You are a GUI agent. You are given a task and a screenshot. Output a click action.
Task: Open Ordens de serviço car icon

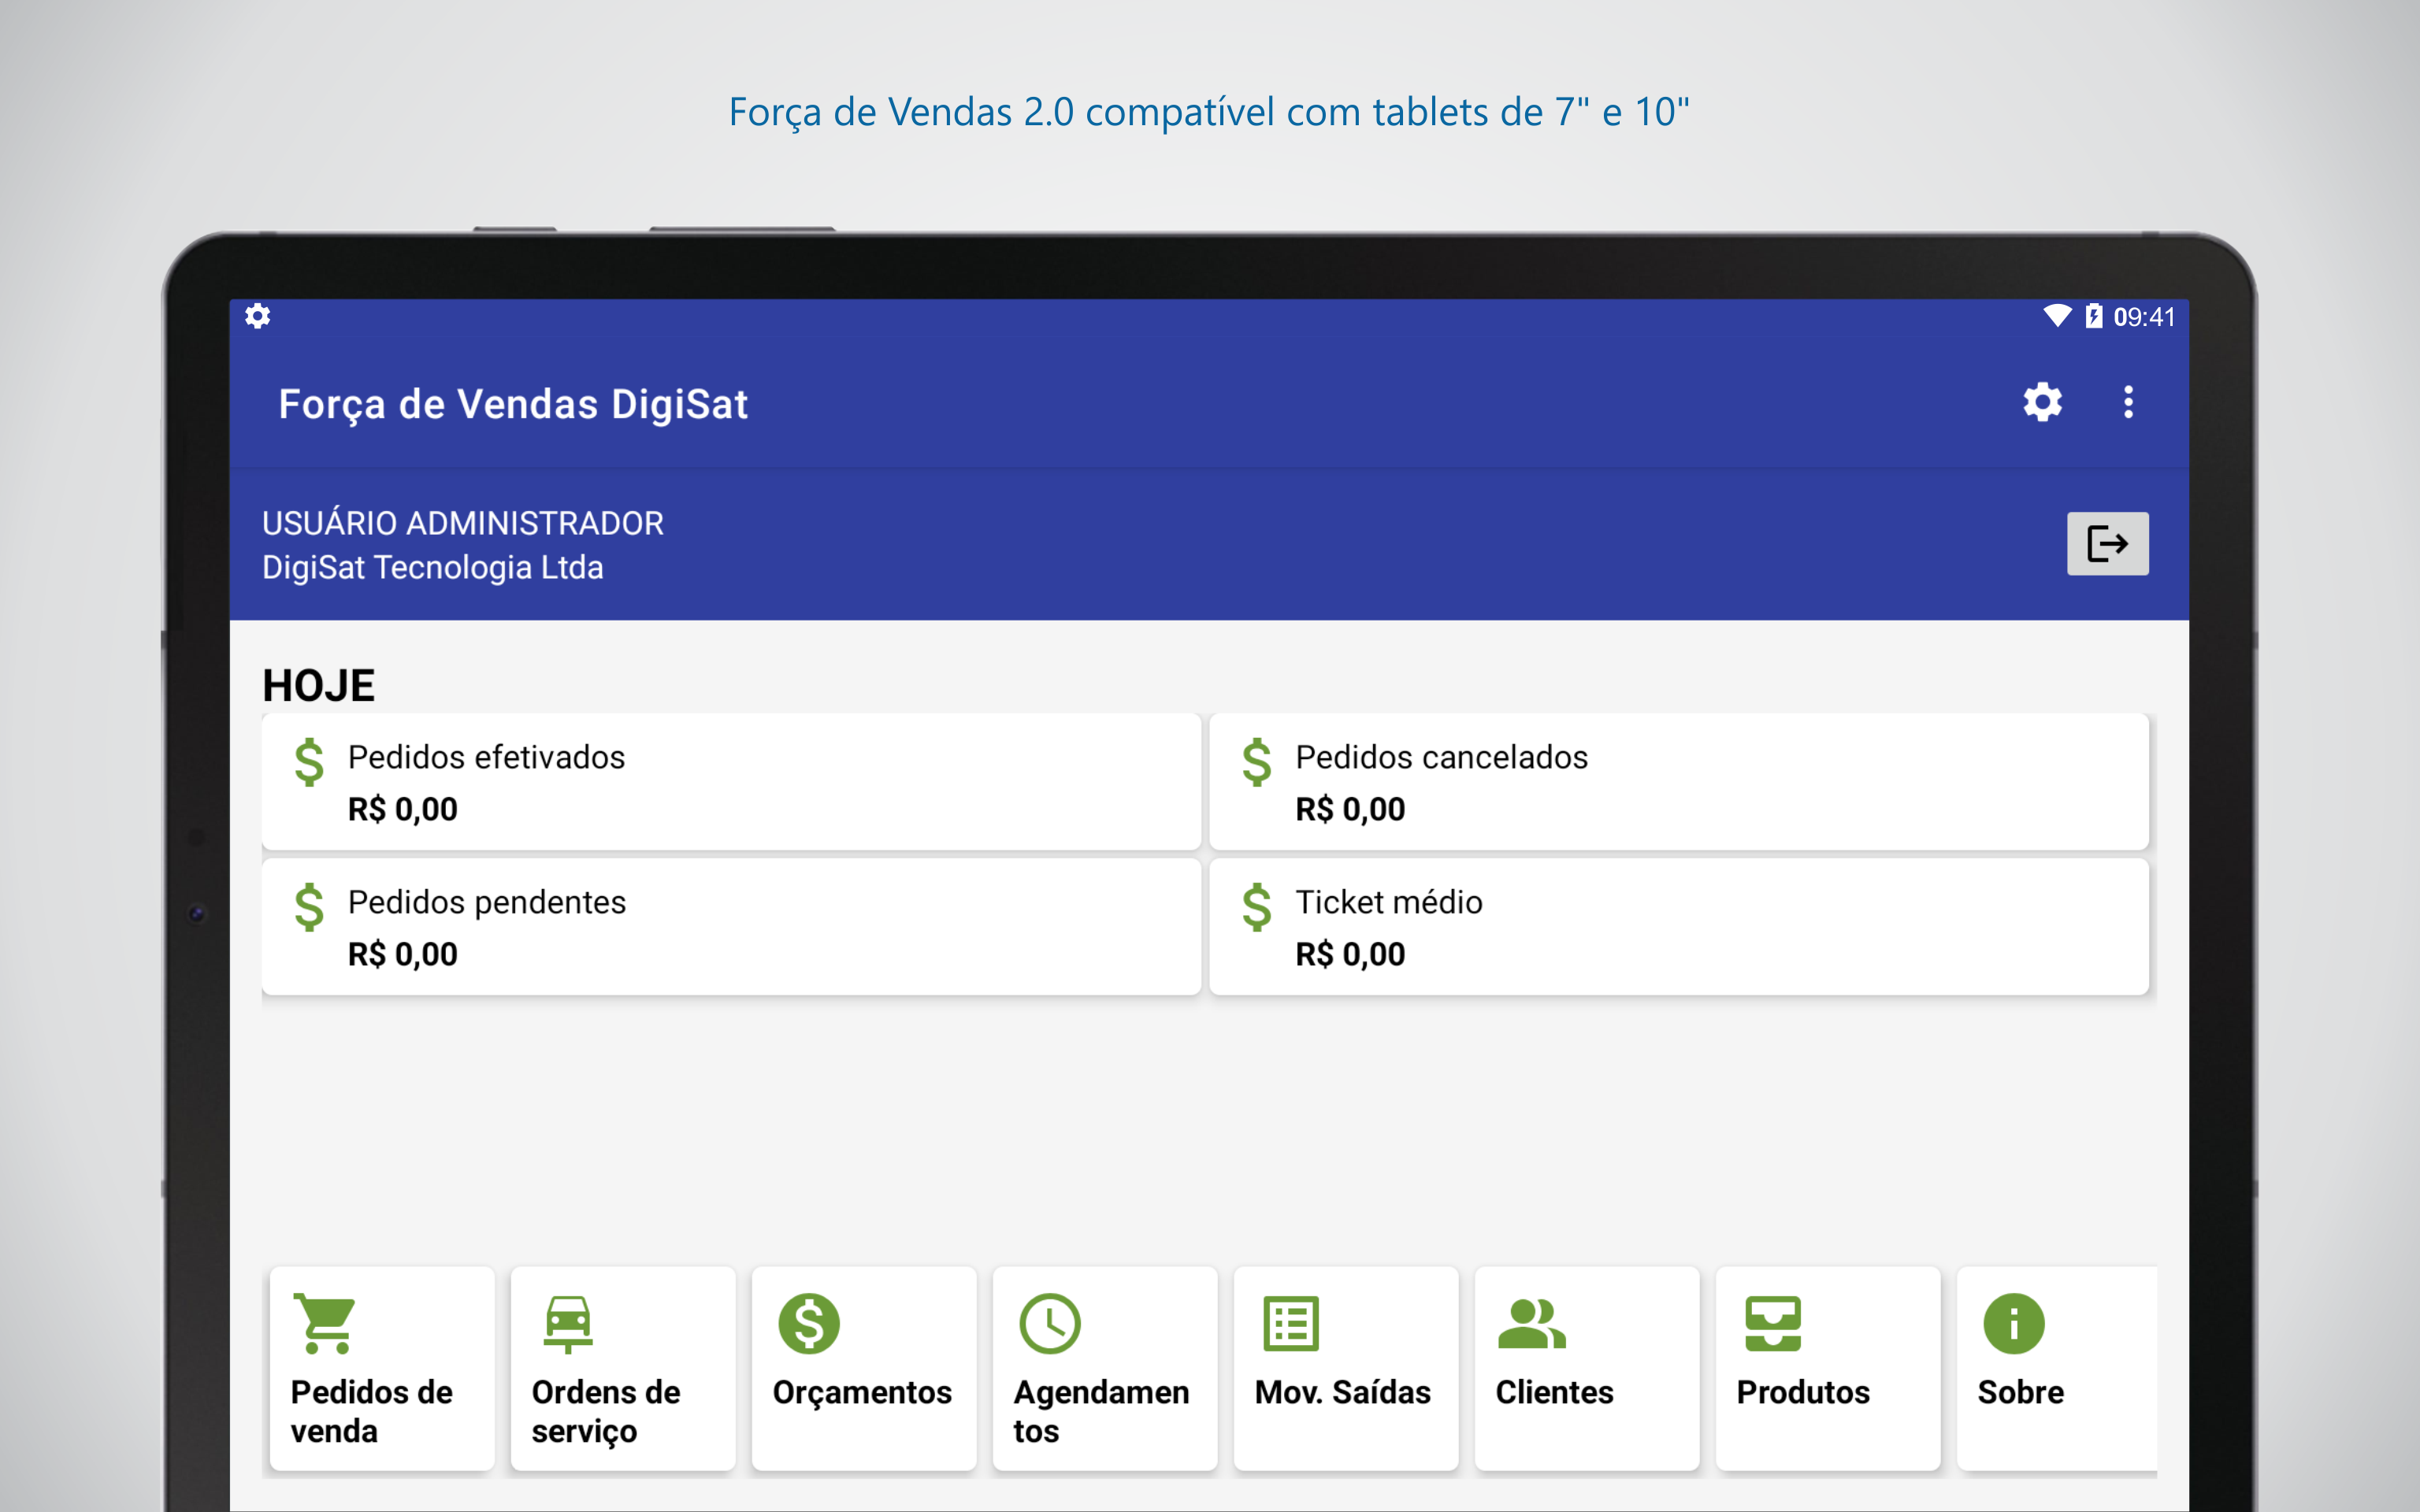pos(568,1324)
